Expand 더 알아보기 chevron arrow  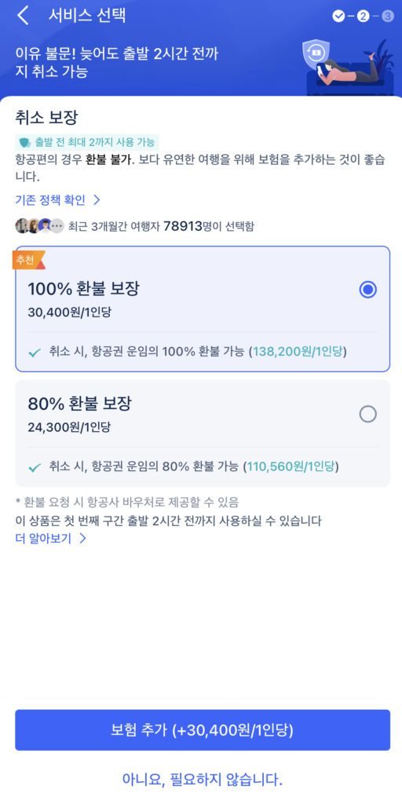coord(82,539)
